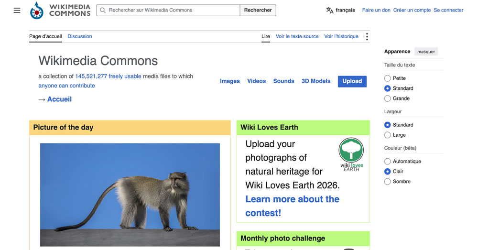Click the search magnifier icon
This screenshot has height=250, width=478.
(103, 11)
